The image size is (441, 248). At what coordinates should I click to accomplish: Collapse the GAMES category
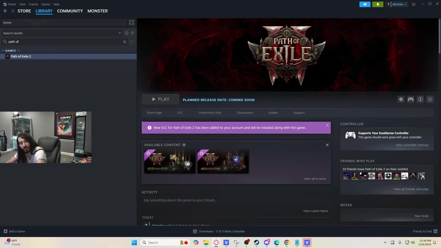pyautogui.click(x=3, y=51)
